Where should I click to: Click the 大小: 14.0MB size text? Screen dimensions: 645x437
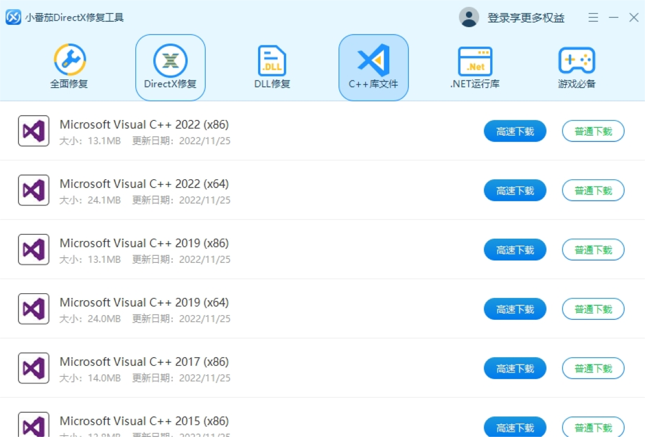[x=90, y=378]
